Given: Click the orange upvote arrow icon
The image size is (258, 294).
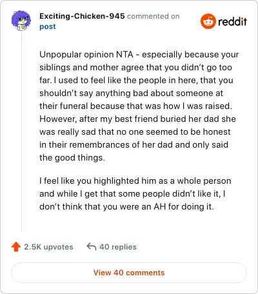Looking at the screenshot, I should tap(16, 247).
